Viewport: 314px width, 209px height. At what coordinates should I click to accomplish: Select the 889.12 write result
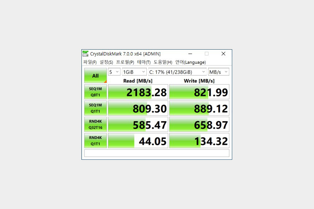(x=199, y=108)
